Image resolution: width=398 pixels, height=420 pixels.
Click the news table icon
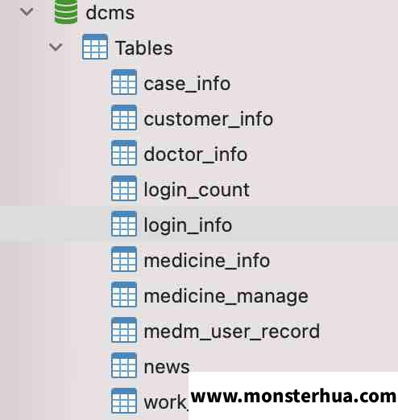124,365
